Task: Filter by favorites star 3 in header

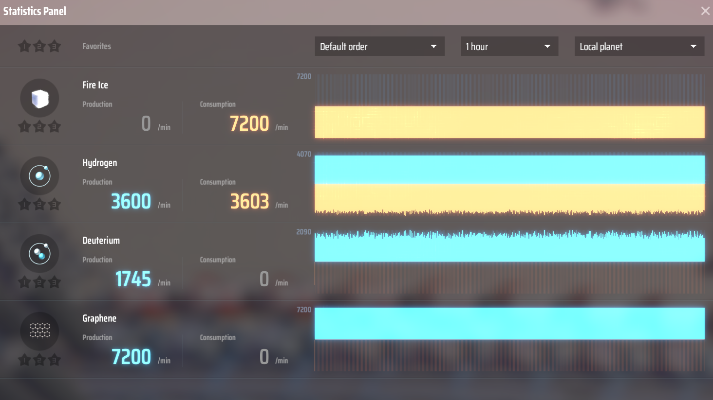Action: tap(55, 47)
